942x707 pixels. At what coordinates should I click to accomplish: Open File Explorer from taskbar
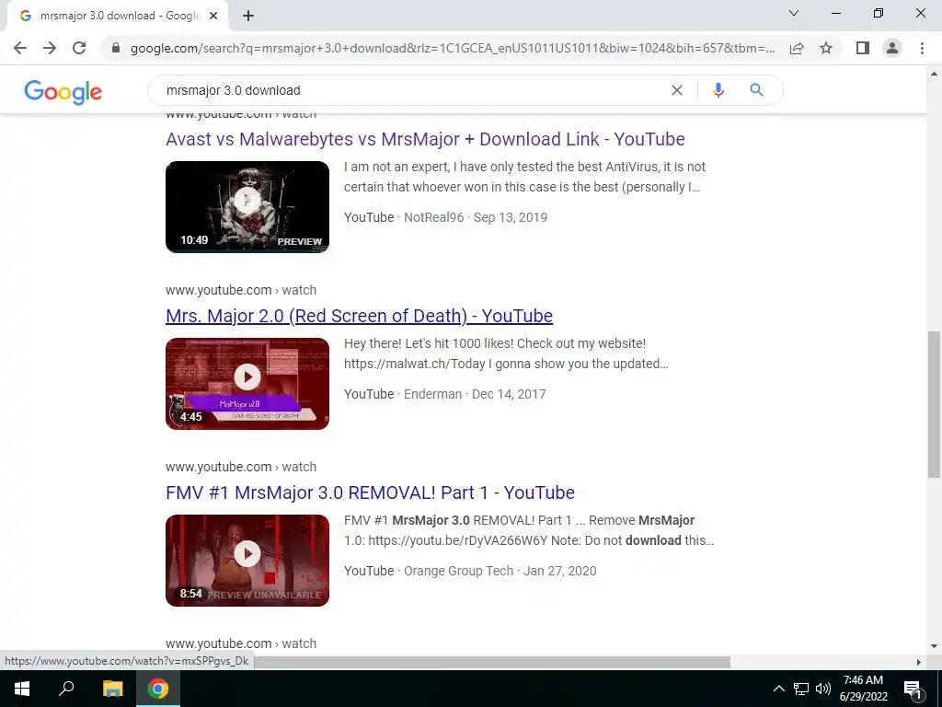click(112, 689)
